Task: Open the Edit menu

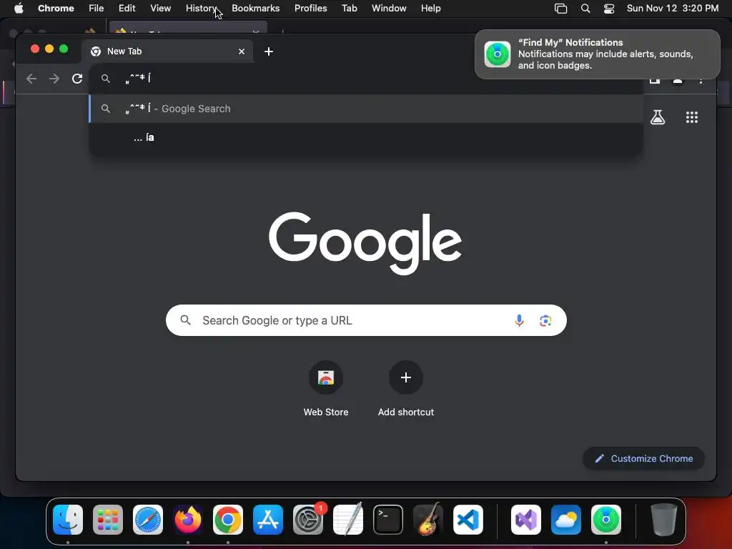Action: pos(127,9)
